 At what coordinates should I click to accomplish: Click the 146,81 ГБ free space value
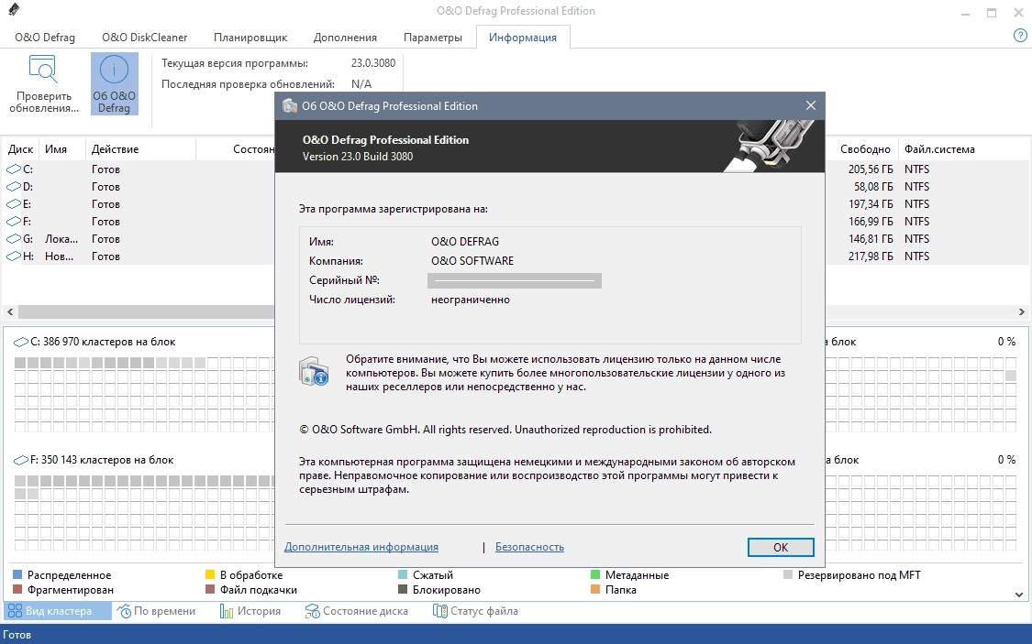click(871, 239)
